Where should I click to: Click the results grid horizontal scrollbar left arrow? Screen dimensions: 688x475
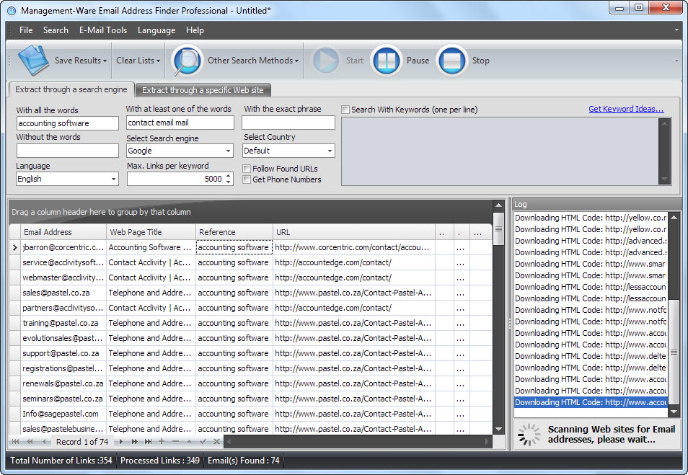(229, 442)
